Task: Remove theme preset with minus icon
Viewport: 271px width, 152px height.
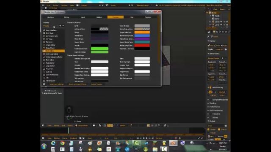Action: click(63, 26)
